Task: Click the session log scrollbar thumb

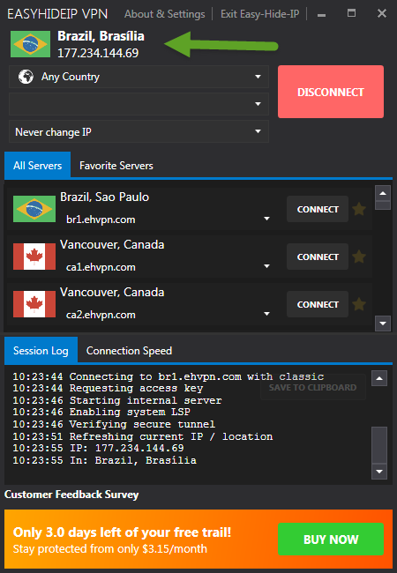Action: [x=379, y=444]
